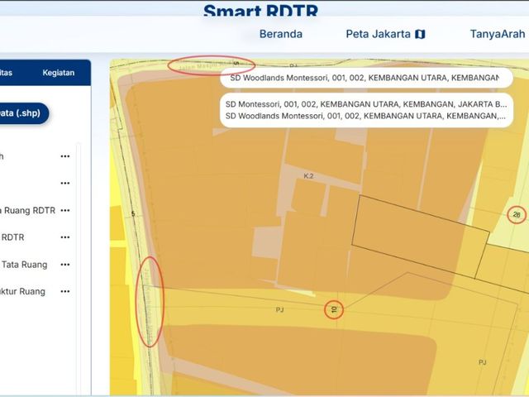Switch to the Kegiatan tab
The height and width of the screenshot is (397, 529).
(59, 73)
